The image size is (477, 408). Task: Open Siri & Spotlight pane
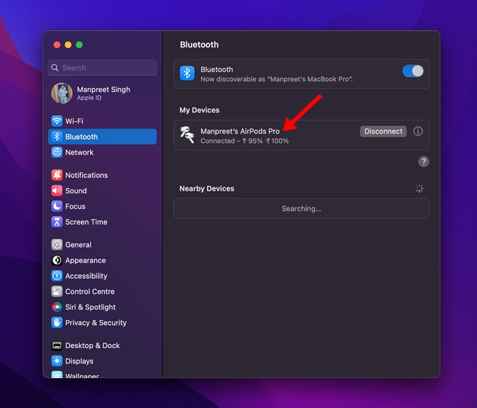point(102,307)
